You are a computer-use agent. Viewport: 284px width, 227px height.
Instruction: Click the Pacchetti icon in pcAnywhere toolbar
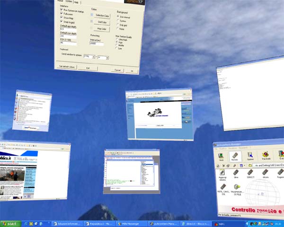tap(266, 156)
